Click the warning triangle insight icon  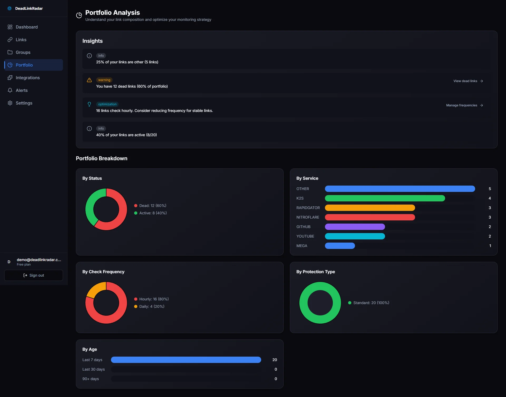point(89,80)
